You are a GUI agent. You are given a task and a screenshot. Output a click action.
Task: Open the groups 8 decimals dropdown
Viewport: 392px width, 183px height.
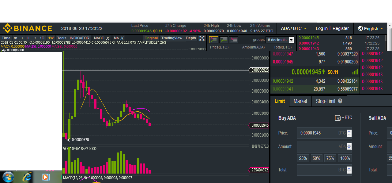click(280, 40)
